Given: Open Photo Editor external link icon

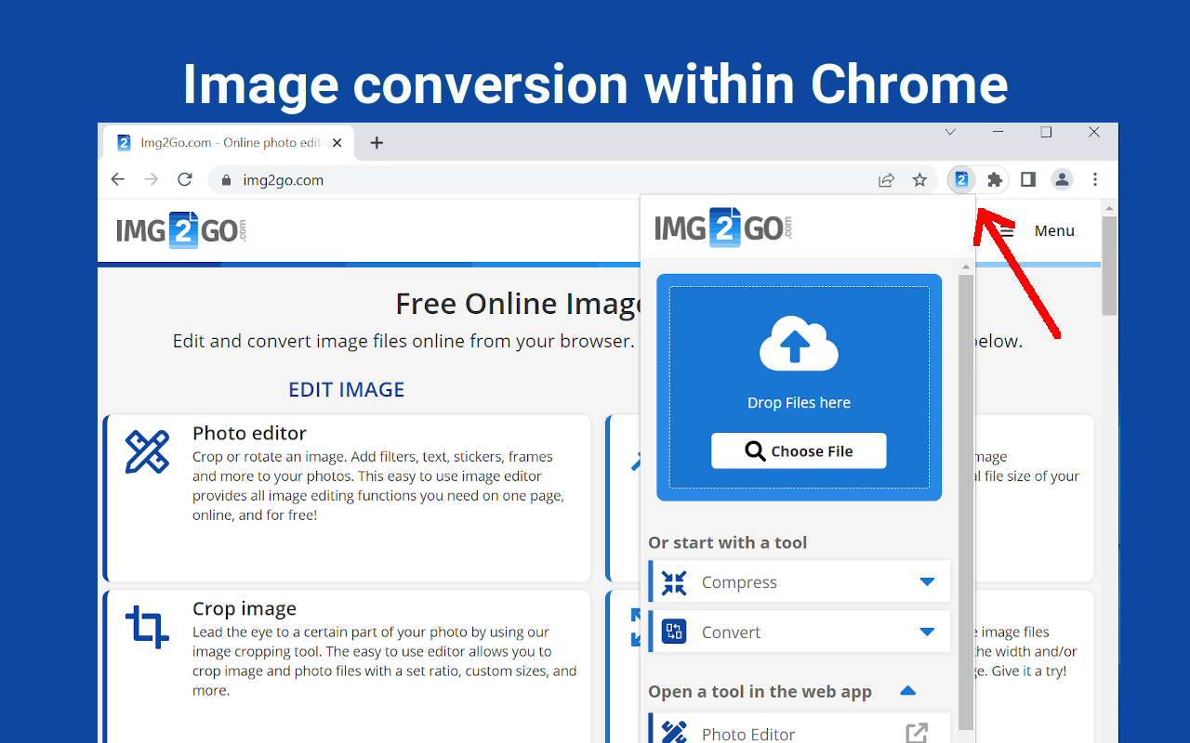Looking at the screenshot, I should pyautogui.click(x=917, y=733).
